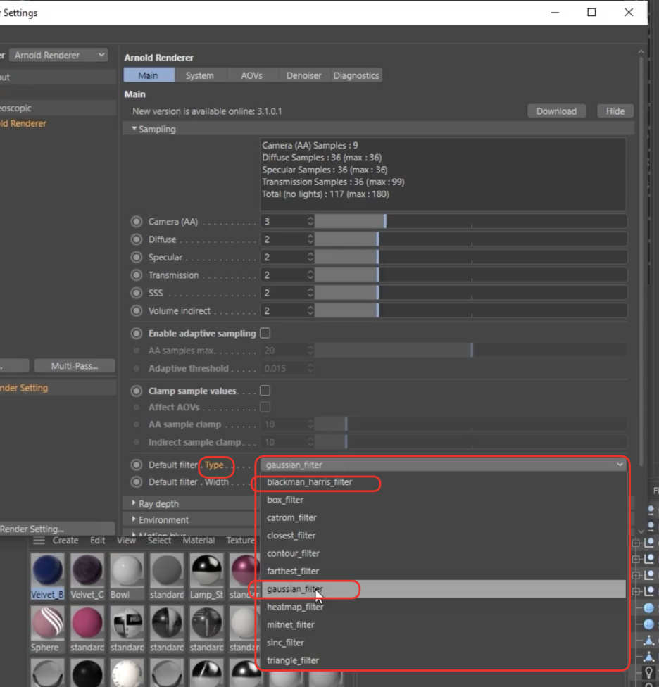Set the Camera (AA) slider

click(x=470, y=222)
